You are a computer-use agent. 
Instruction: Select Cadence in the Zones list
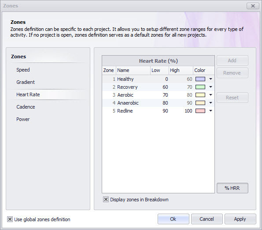(26, 107)
